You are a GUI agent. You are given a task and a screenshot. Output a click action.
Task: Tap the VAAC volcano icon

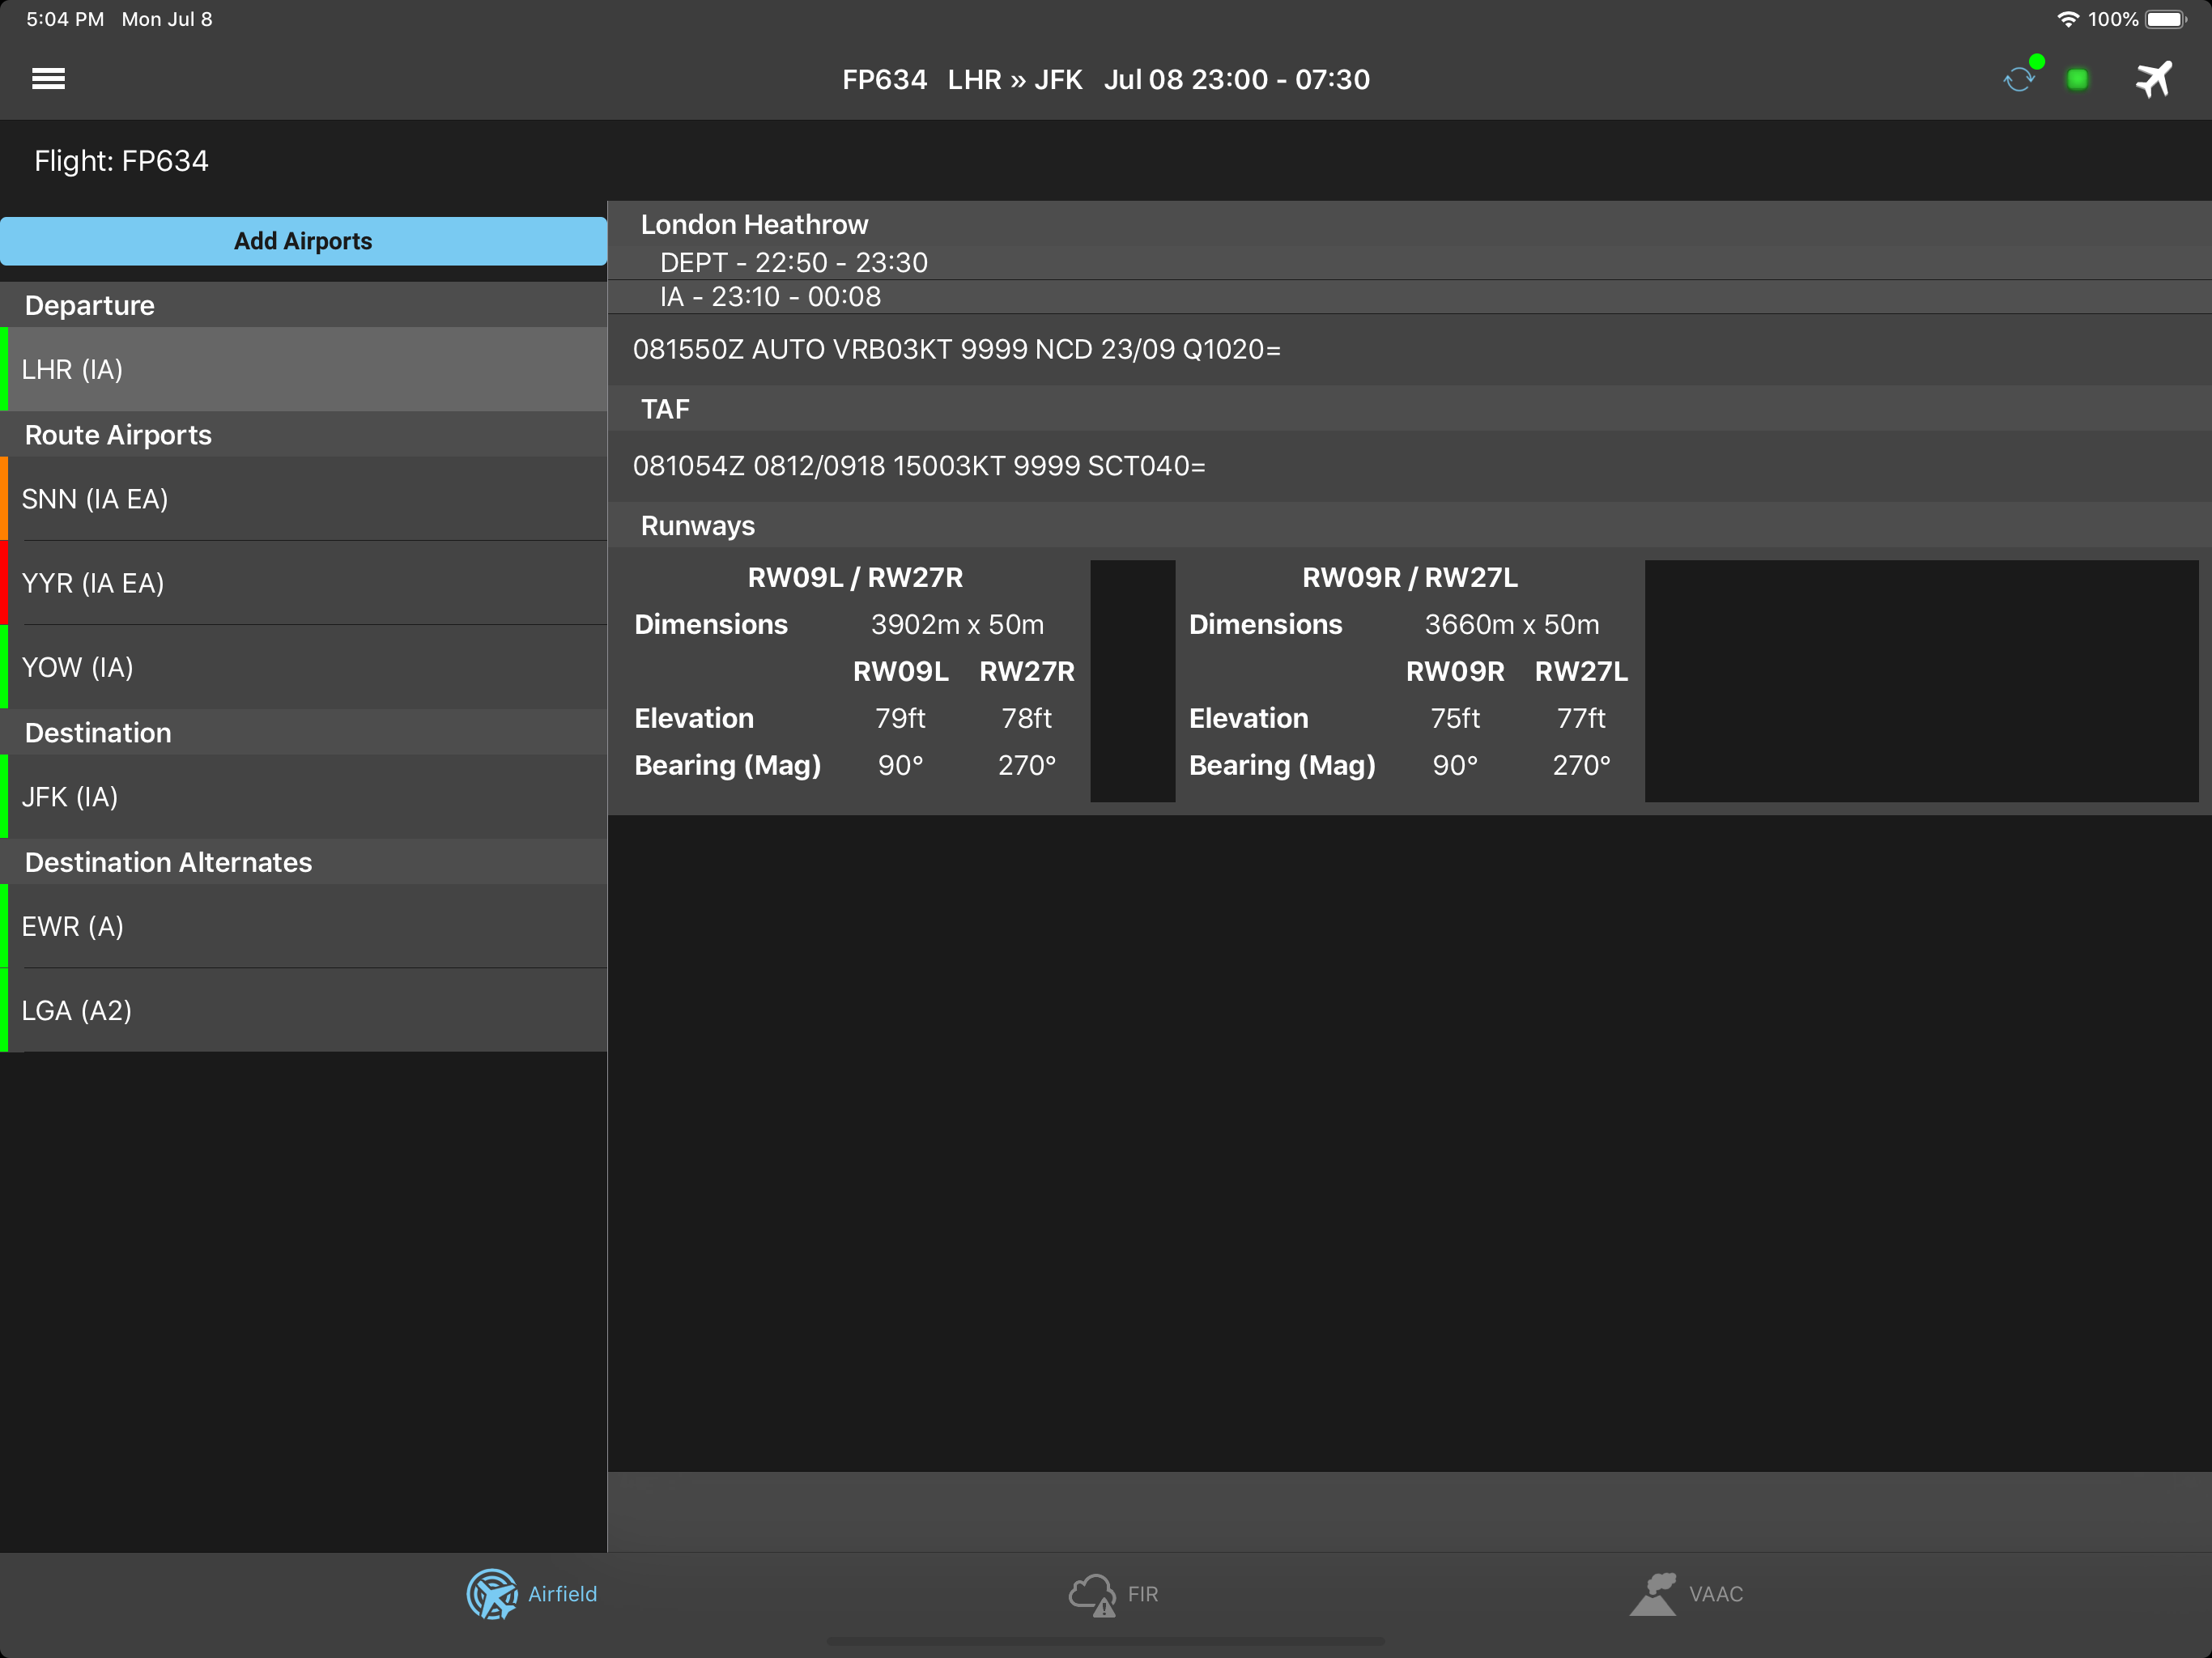1654,1594
